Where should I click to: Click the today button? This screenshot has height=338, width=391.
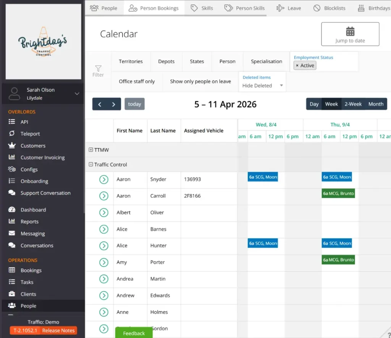[x=134, y=104]
